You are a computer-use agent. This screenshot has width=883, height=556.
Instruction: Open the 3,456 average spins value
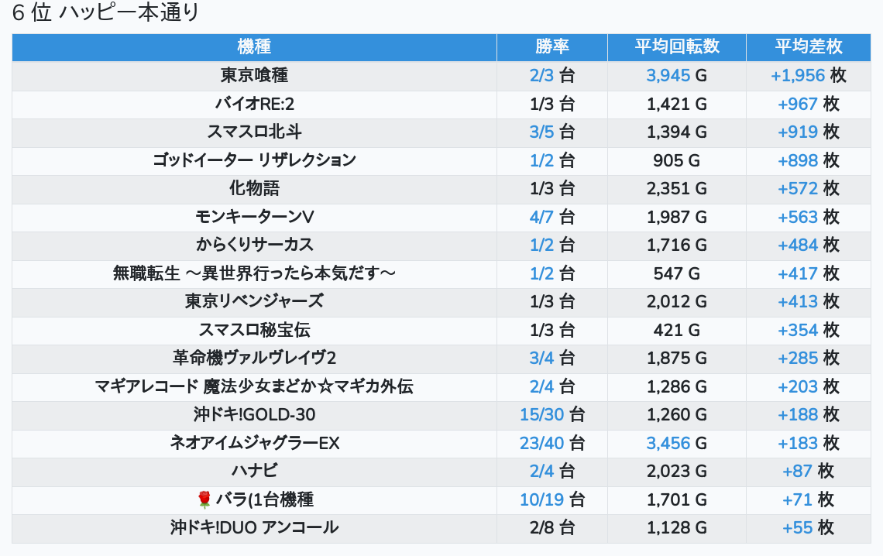click(x=667, y=444)
